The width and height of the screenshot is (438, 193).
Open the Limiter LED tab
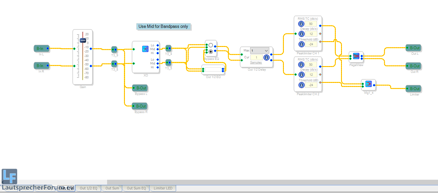click(163, 188)
